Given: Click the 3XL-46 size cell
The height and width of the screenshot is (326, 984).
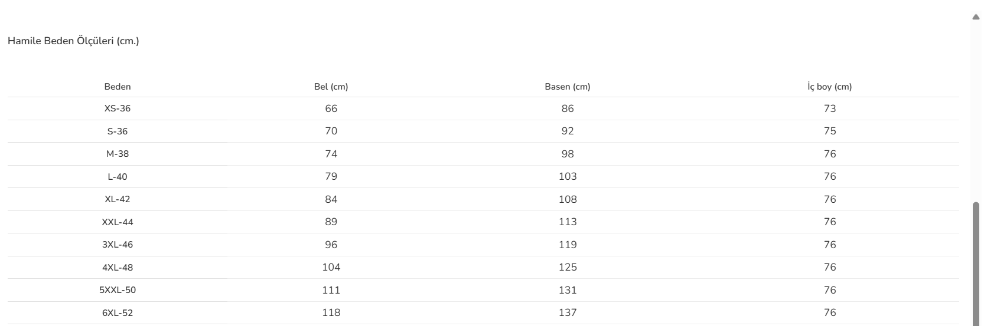Looking at the screenshot, I should pos(118,245).
